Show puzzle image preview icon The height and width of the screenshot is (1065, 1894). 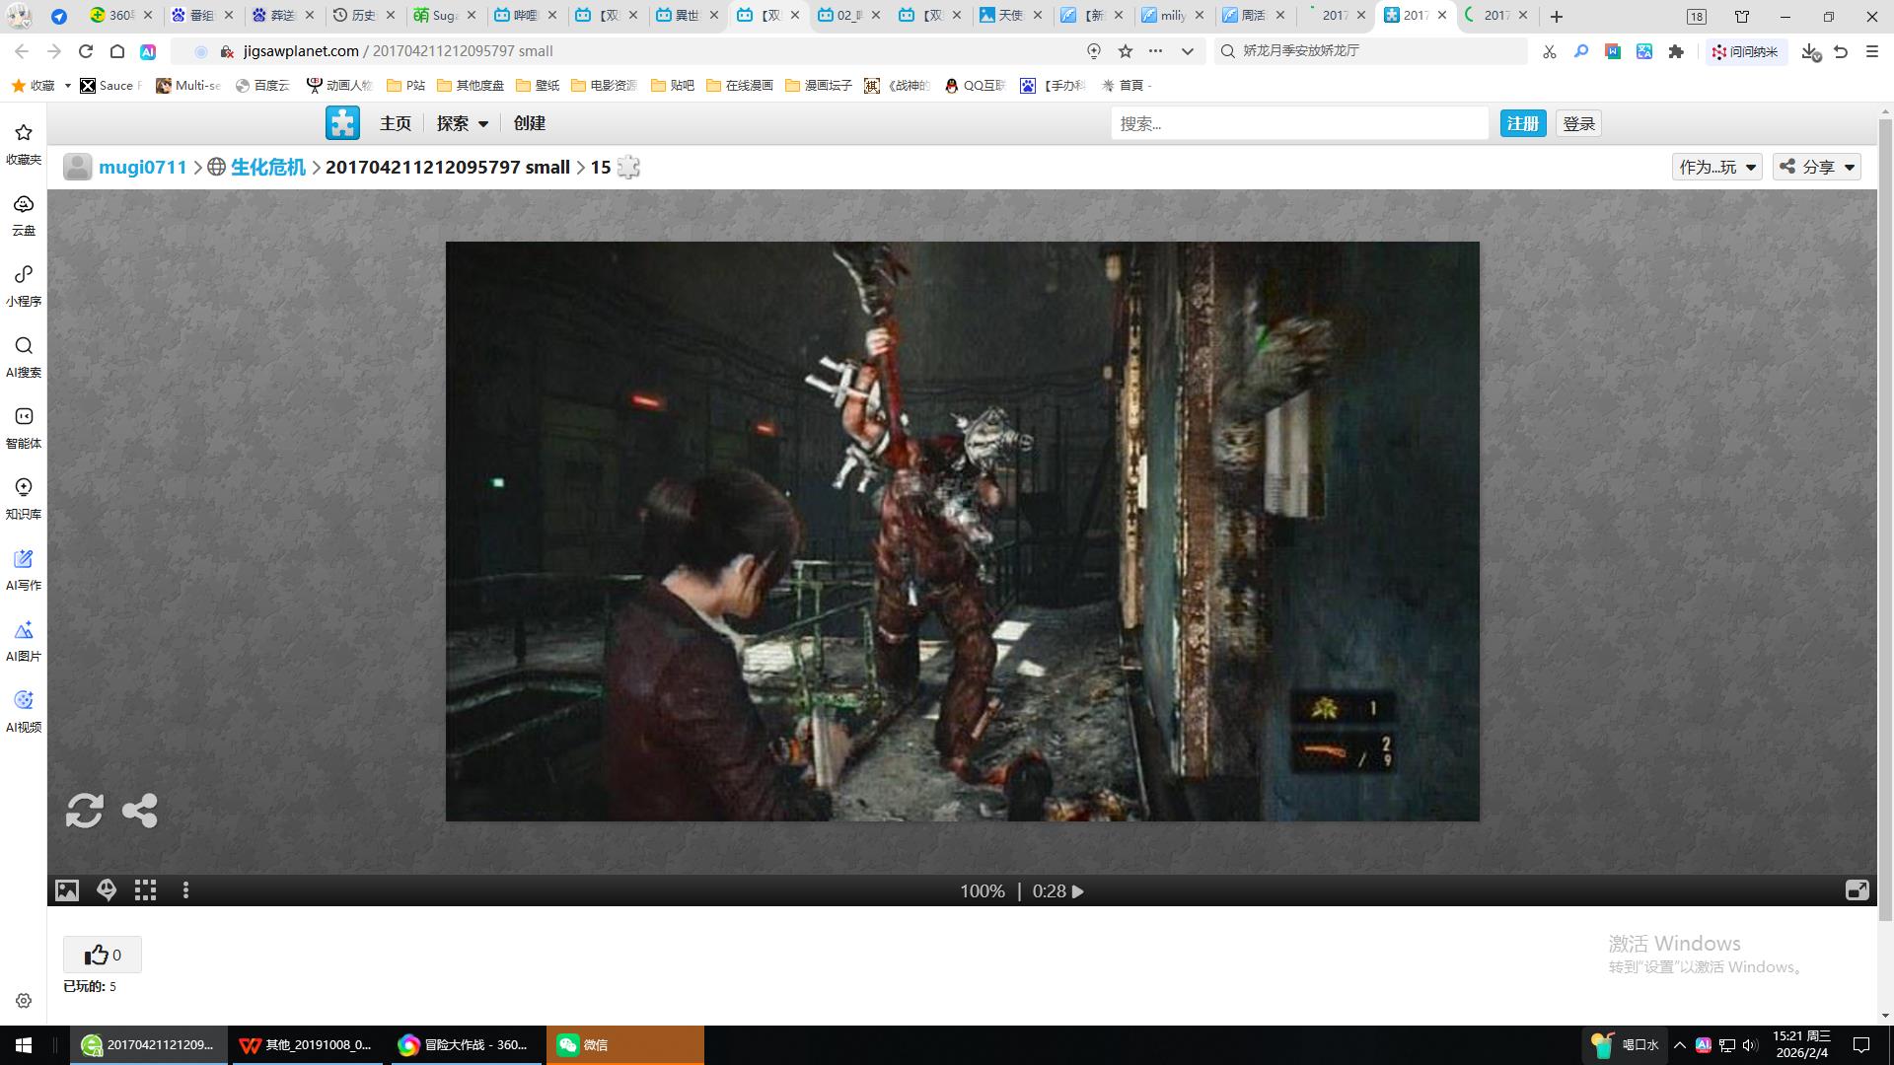[x=67, y=890]
